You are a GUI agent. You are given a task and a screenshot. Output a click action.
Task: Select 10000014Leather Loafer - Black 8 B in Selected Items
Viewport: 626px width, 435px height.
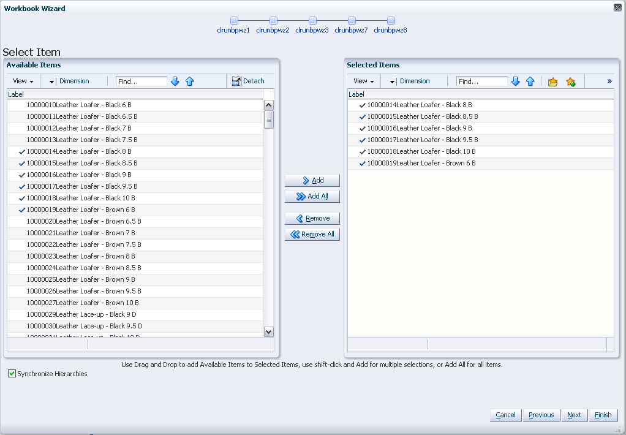click(x=481, y=105)
